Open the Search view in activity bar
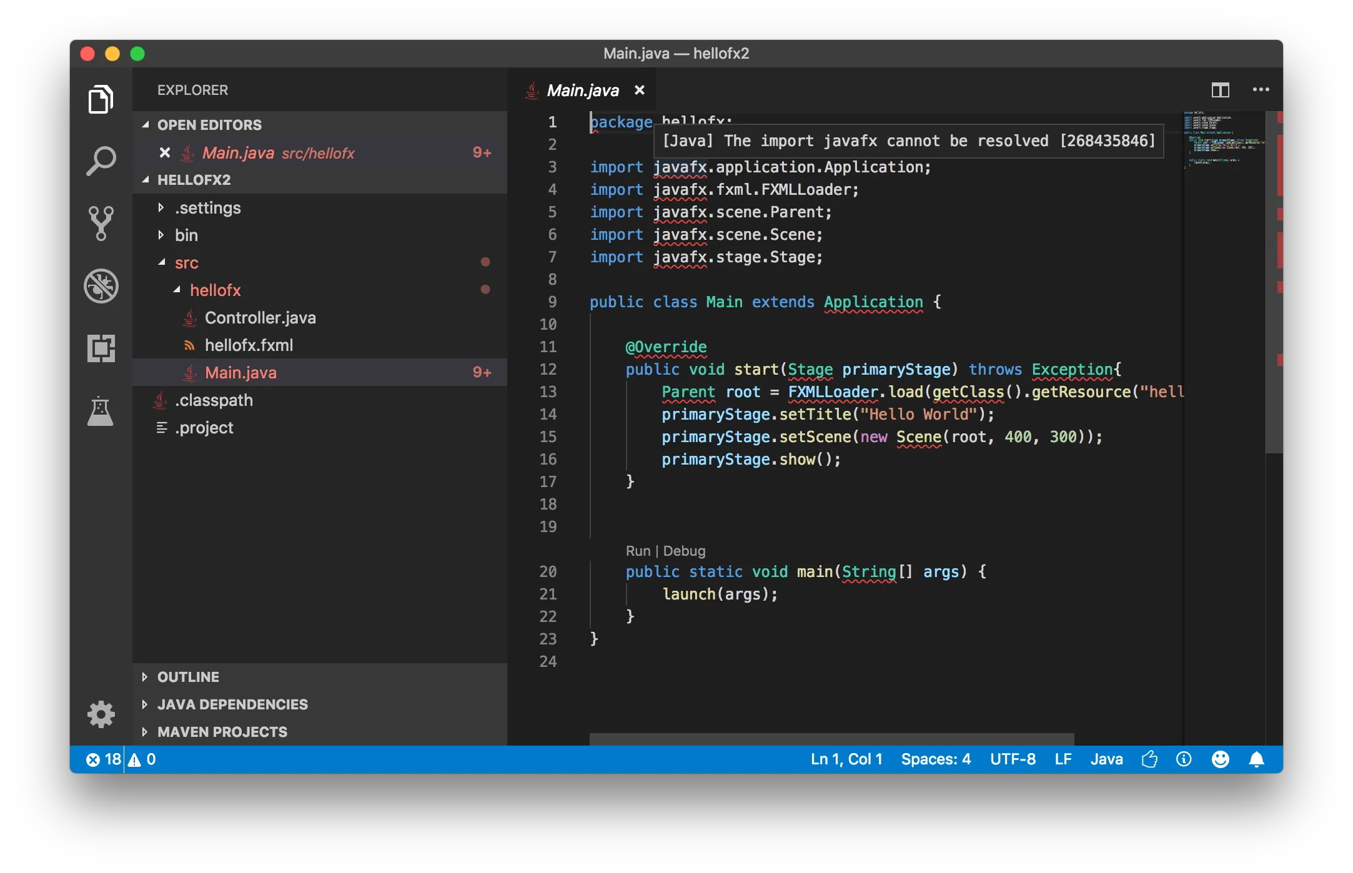Image resolution: width=1353 pixels, height=873 pixels. [101, 161]
